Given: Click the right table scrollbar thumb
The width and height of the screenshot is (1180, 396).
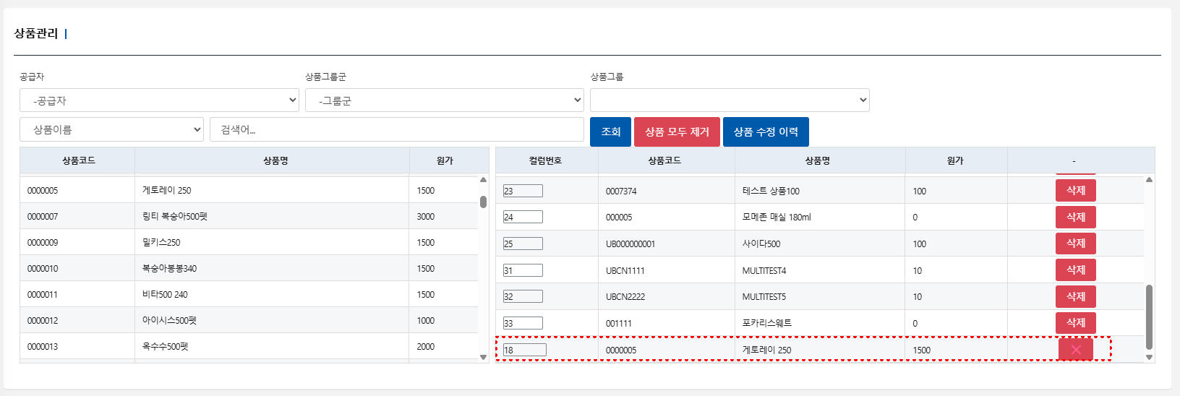Looking at the screenshot, I should pos(1149,317).
